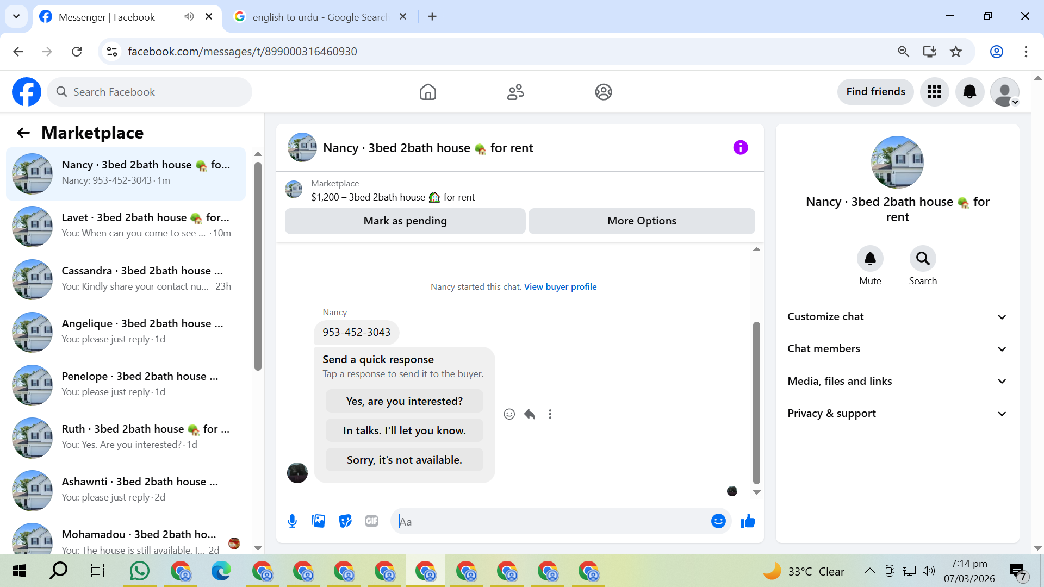
Task: Choose a sticker
Action: click(x=345, y=521)
